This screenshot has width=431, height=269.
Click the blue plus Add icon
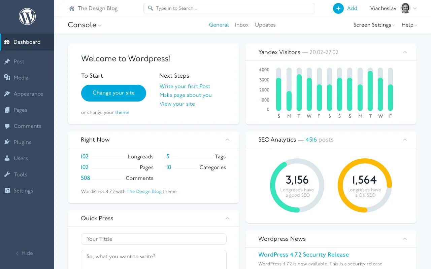(x=338, y=8)
